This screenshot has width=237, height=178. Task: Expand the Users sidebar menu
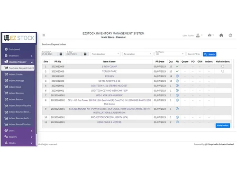[18, 131]
